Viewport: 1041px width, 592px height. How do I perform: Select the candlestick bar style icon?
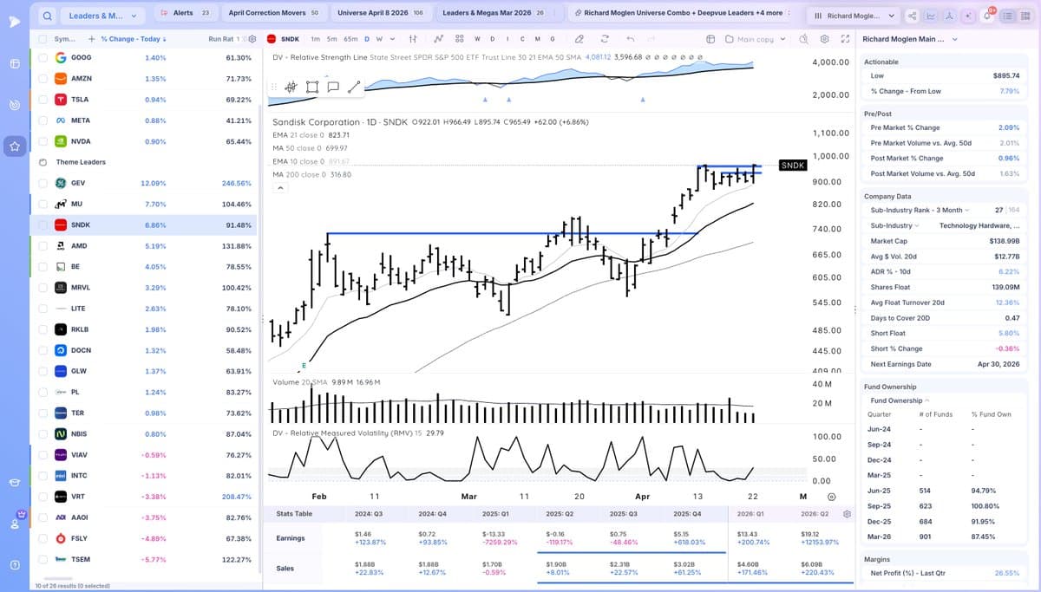414,39
